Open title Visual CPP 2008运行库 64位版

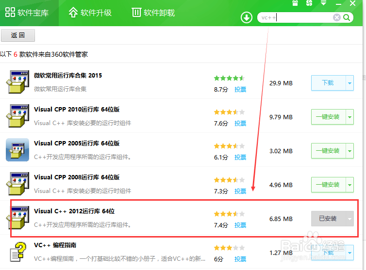tap(77, 177)
